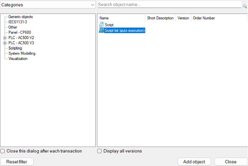Image resolution: width=248 pixels, height=166 pixels.
Task: Expand the PLC - AC500 V3 node
Action: [5, 43]
